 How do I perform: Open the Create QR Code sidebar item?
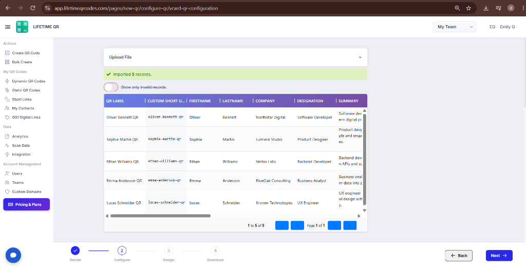click(26, 53)
